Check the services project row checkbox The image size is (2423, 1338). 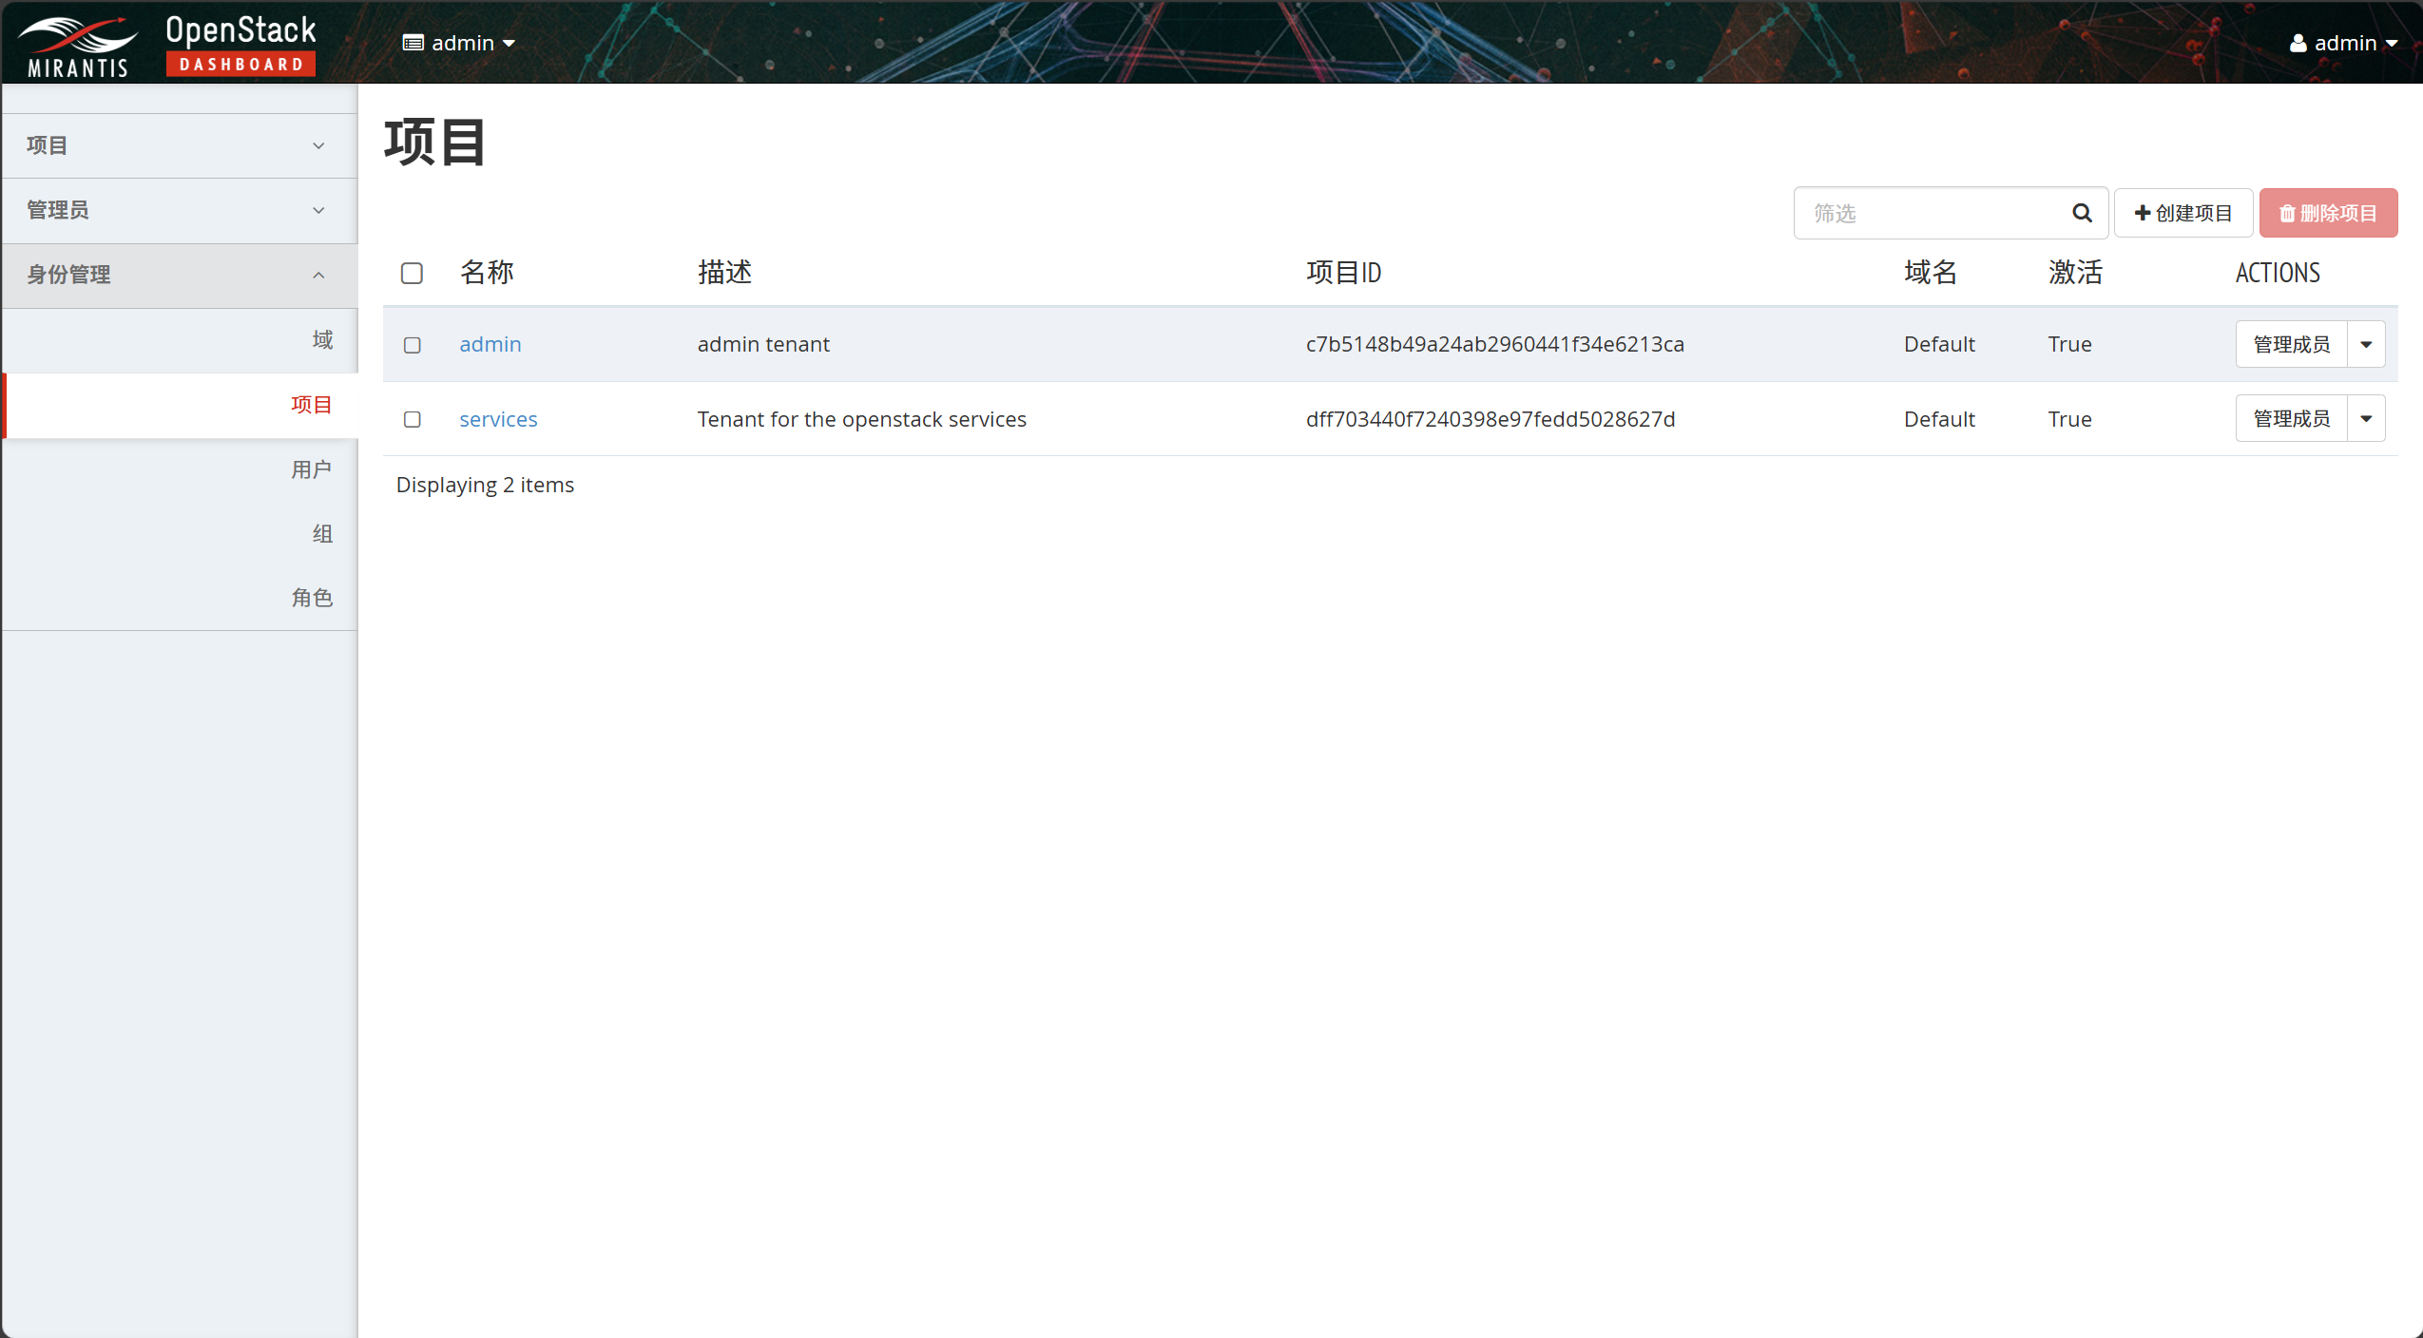[x=412, y=419]
